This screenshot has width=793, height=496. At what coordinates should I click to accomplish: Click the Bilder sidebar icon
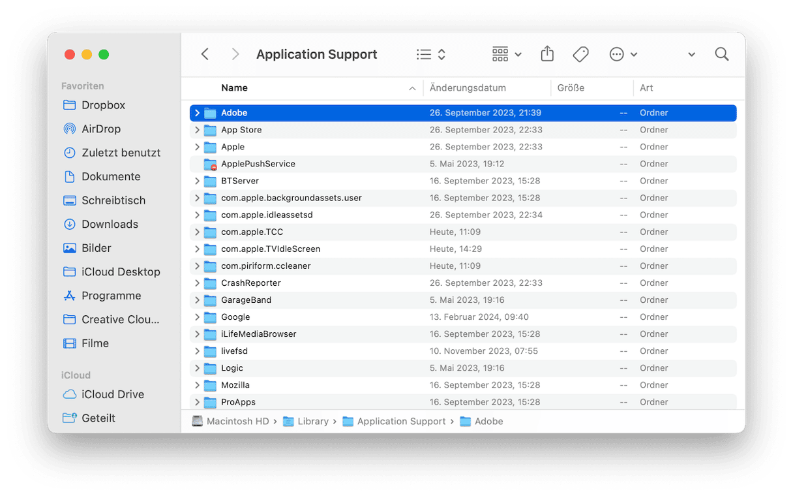[x=69, y=248]
